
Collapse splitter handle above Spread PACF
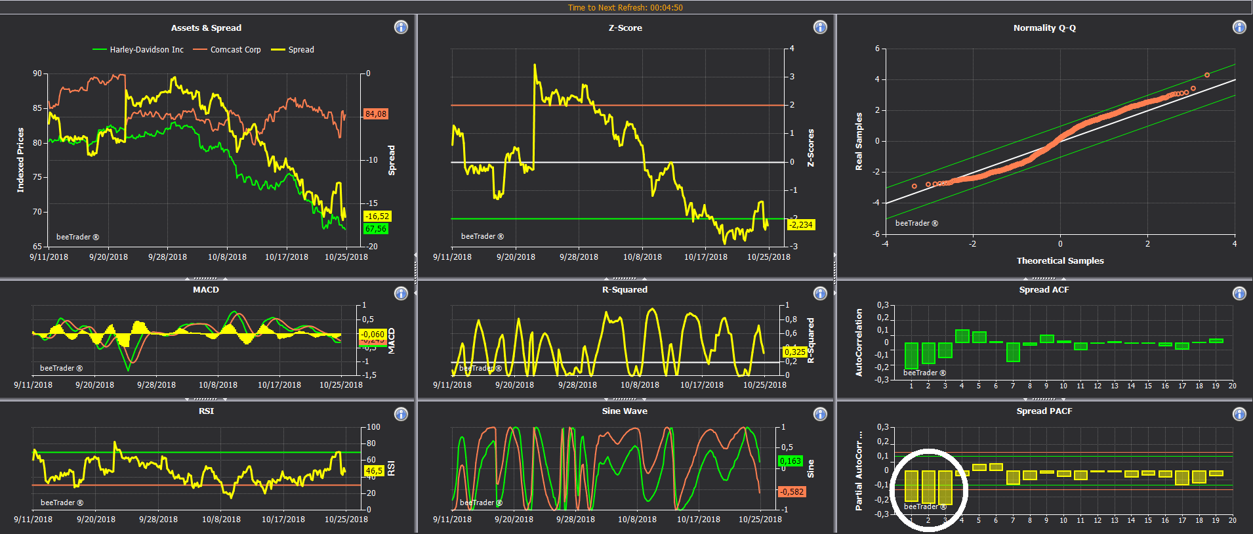click(x=1044, y=399)
